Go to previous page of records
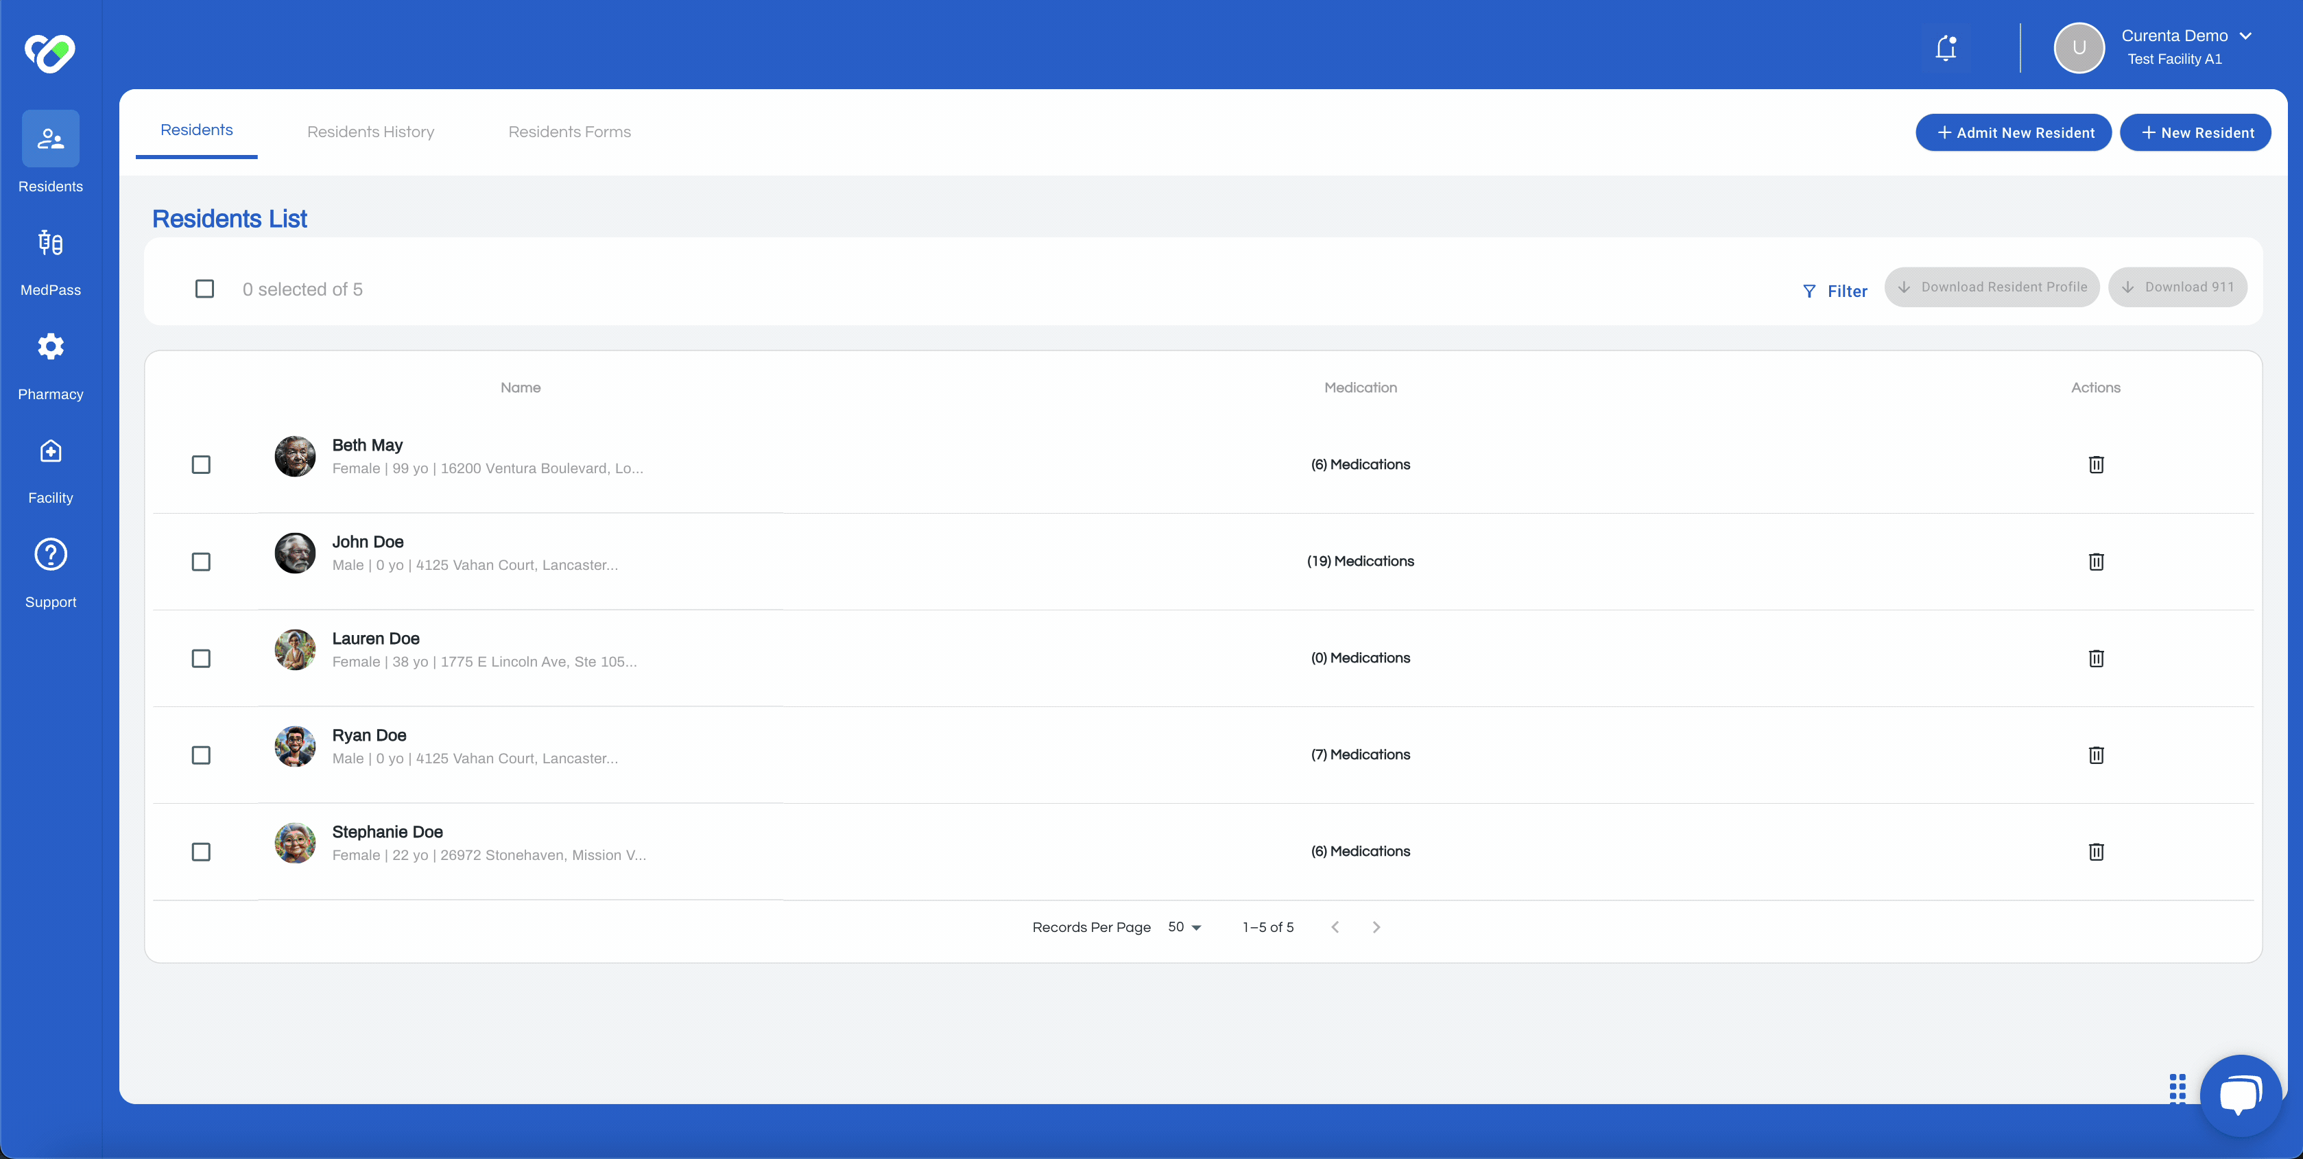 pos(1335,927)
